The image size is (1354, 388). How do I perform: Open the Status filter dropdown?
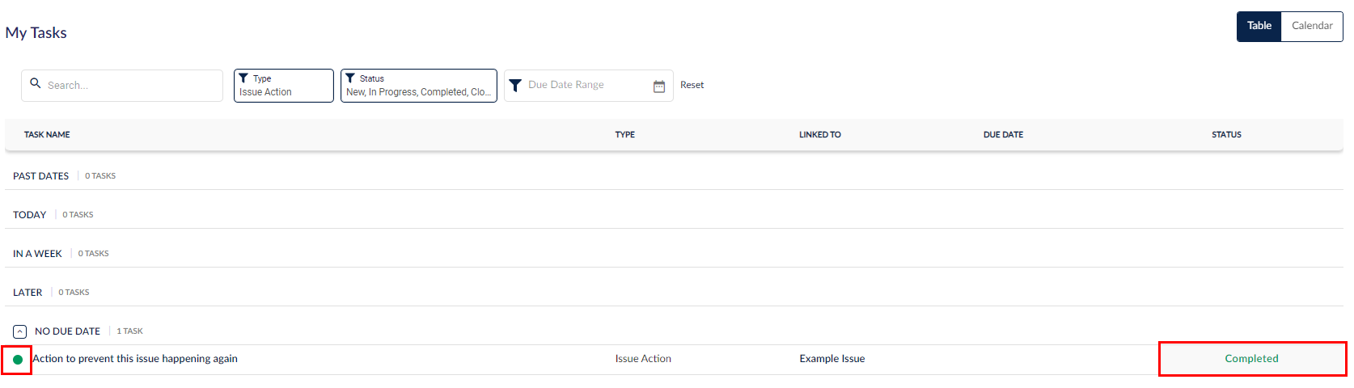419,86
